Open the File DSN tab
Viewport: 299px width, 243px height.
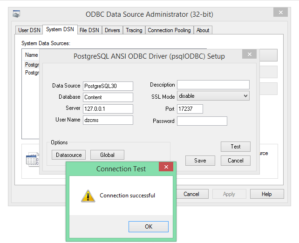pyautogui.click(x=89, y=30)
